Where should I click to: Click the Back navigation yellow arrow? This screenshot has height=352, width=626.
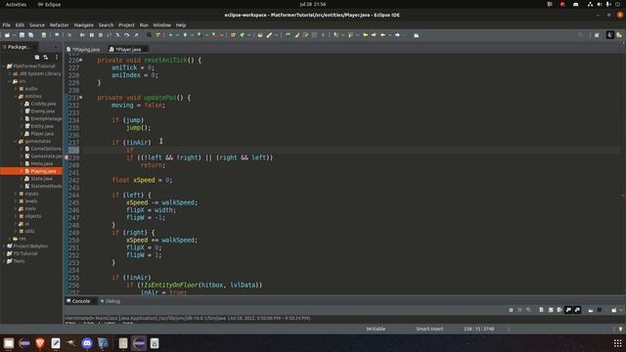pyautogui.click(x=382, y=35)
